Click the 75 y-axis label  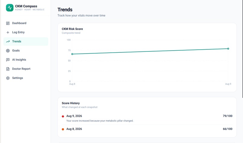coord(69,50)
